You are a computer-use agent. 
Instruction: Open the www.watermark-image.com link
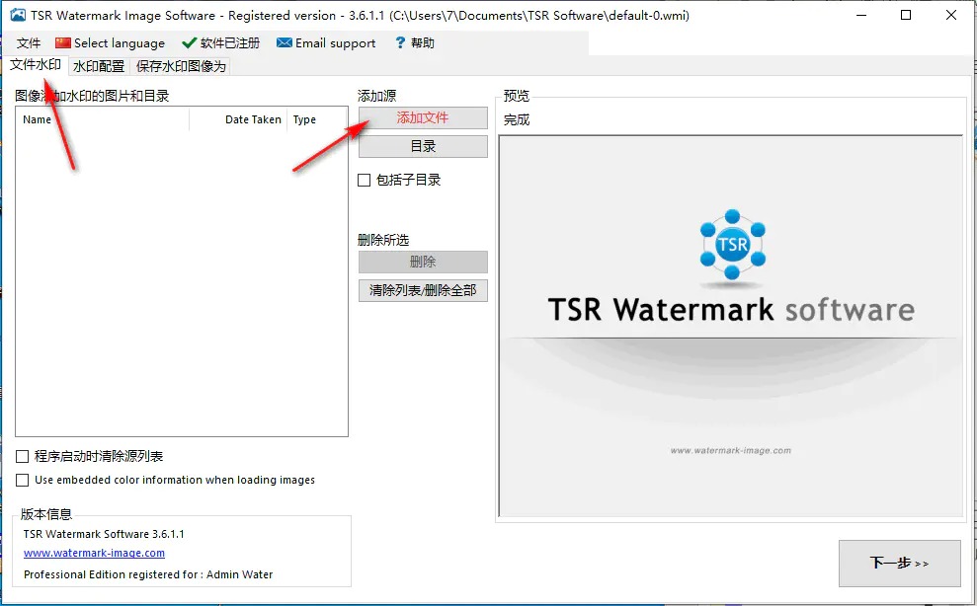pos(94,554)
